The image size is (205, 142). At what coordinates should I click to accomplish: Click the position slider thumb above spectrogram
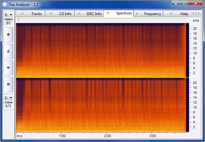point(18,19)
